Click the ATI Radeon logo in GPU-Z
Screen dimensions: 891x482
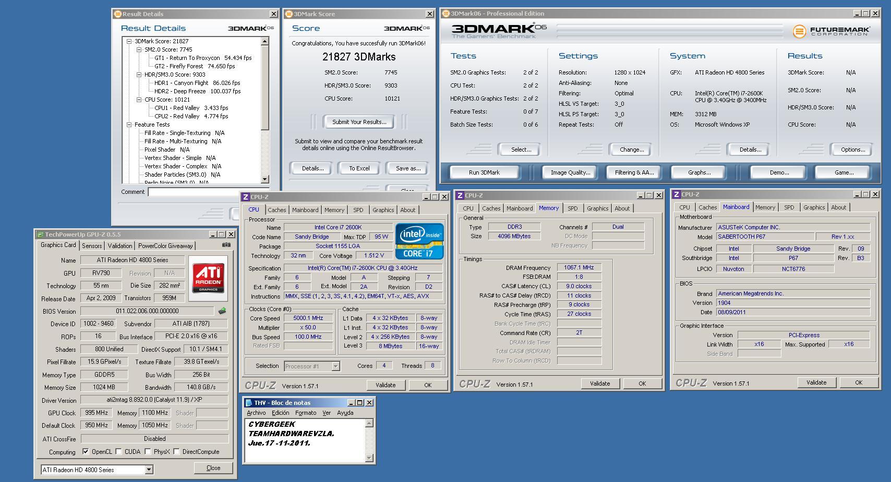tap(209, 278)
